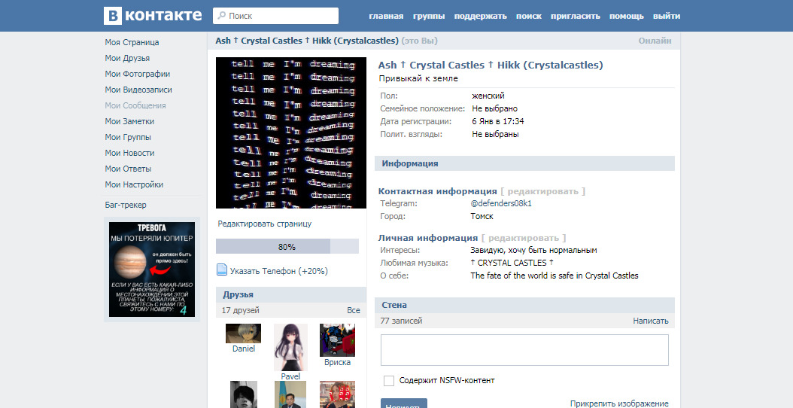
Task: Click Написать link on the wall
Action: point(650,321)
